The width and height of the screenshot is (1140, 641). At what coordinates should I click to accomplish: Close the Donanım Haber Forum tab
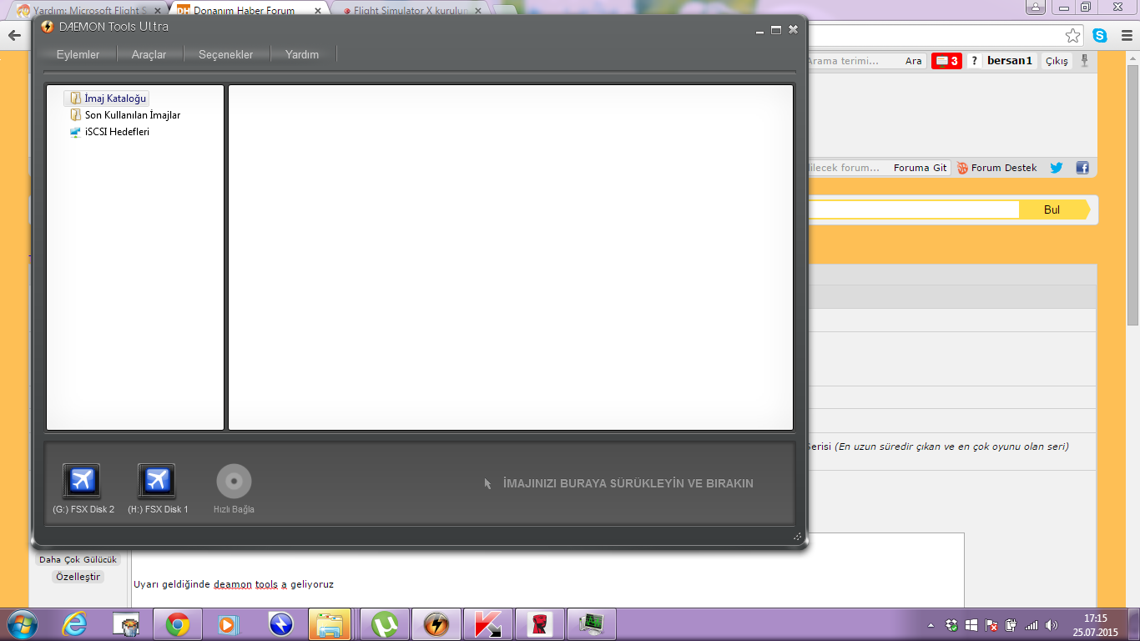(x=318, y=11)
